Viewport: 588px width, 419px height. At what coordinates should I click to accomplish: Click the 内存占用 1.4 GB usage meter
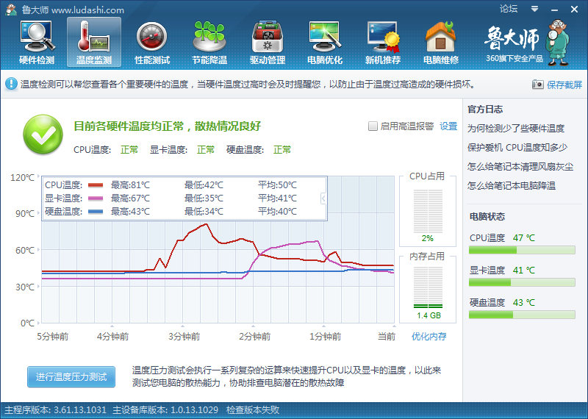[x=428, y=287]
